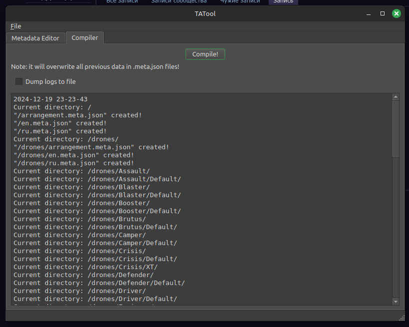The width and height of the screenshot is (409, 327).
Task: Click the log line for /drones/Crisis/XT/
Action: pos(85,267)
